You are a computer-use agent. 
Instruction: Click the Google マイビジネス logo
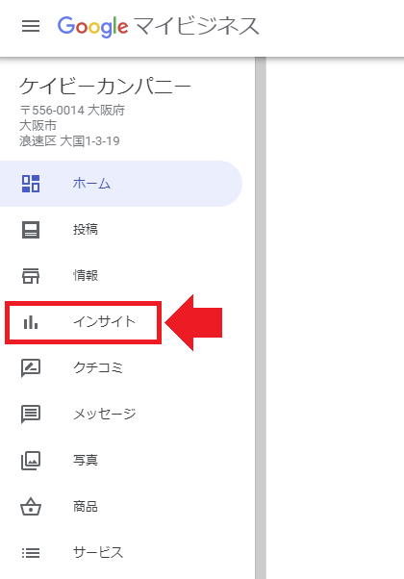coord(158,27)
